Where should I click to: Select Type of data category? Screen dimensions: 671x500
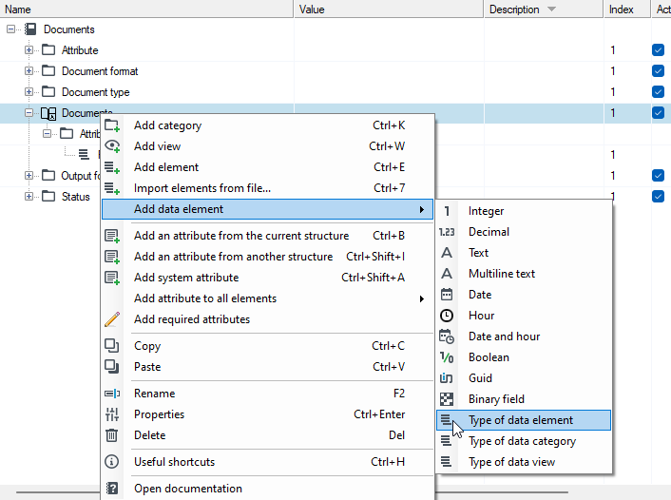524,441
